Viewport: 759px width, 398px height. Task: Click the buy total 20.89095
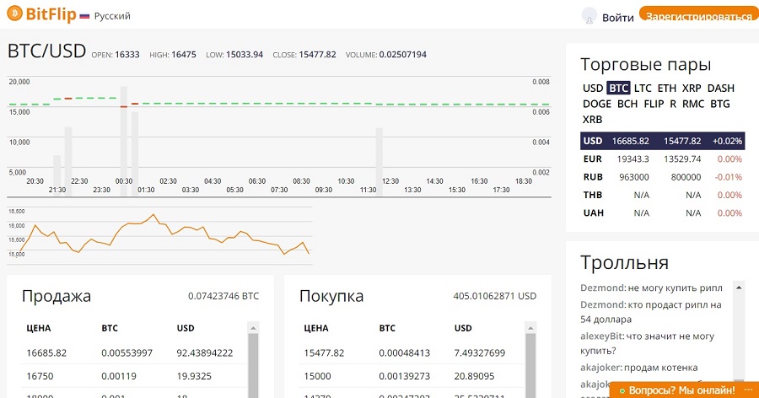click(474, 376)
